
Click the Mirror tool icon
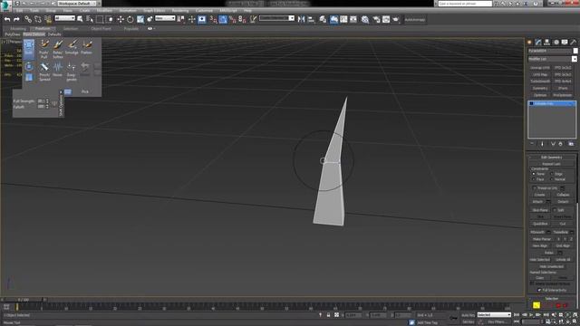301,19
